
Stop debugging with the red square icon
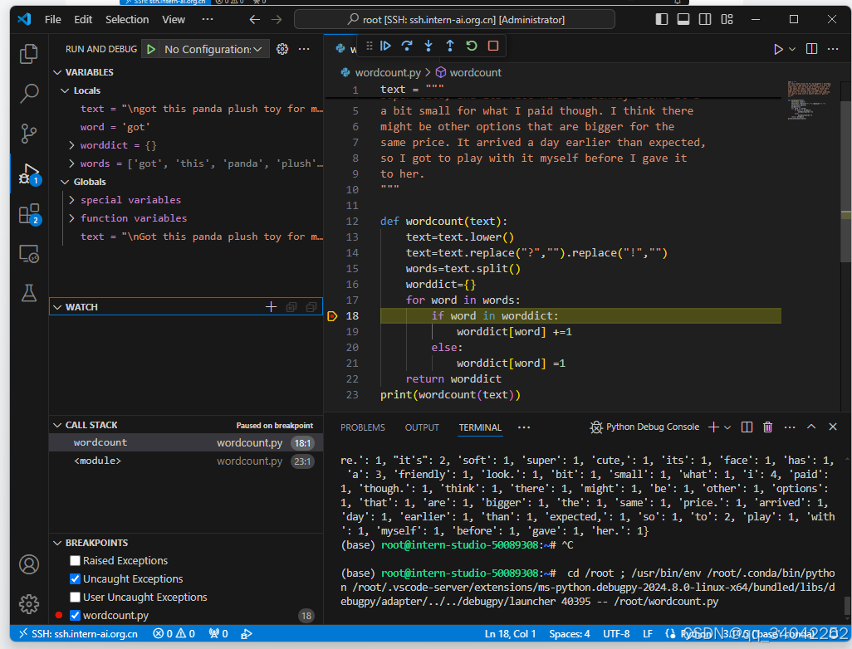click(492, 46)
